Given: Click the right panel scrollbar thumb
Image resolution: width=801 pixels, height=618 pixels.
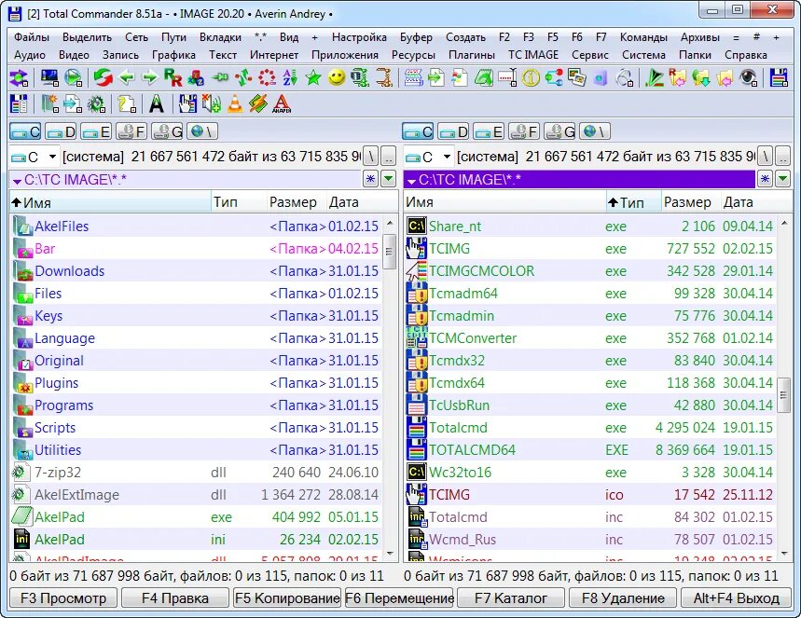Looking at the screenshot, I should 783,393.
